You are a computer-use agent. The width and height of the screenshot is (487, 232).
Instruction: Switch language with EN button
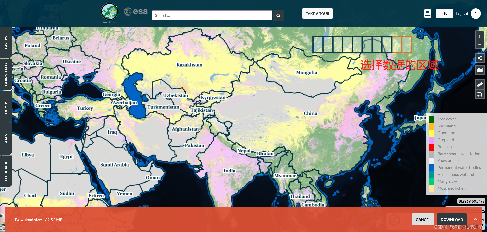(444, 13)
